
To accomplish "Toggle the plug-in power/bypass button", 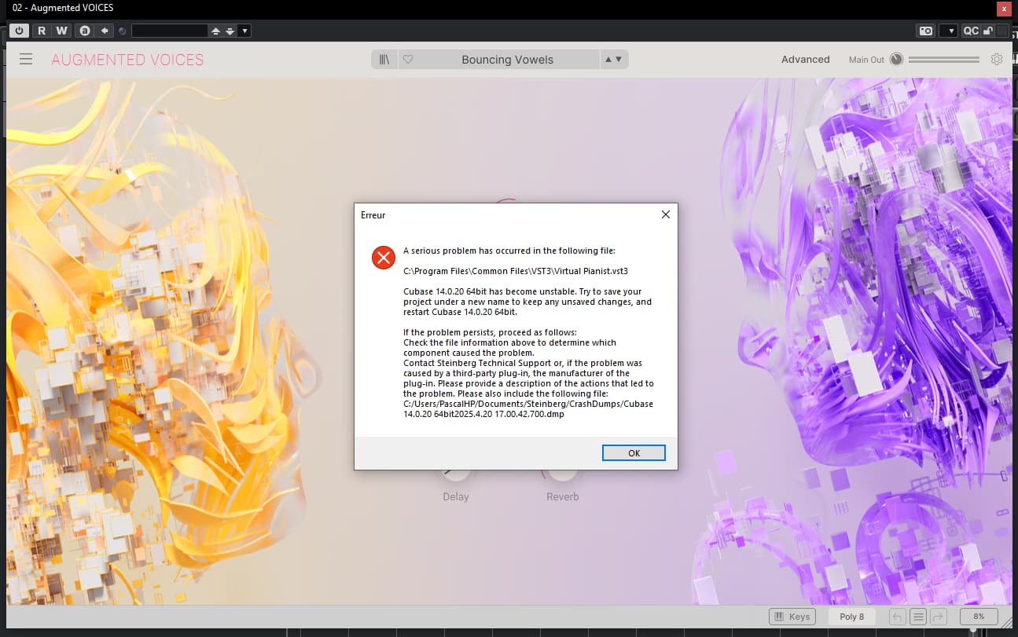I will (19, 31).
